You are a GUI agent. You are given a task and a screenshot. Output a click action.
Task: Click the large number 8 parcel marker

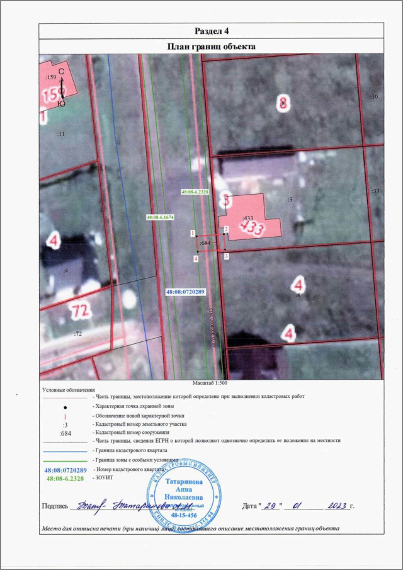click(x=284, y=103)
